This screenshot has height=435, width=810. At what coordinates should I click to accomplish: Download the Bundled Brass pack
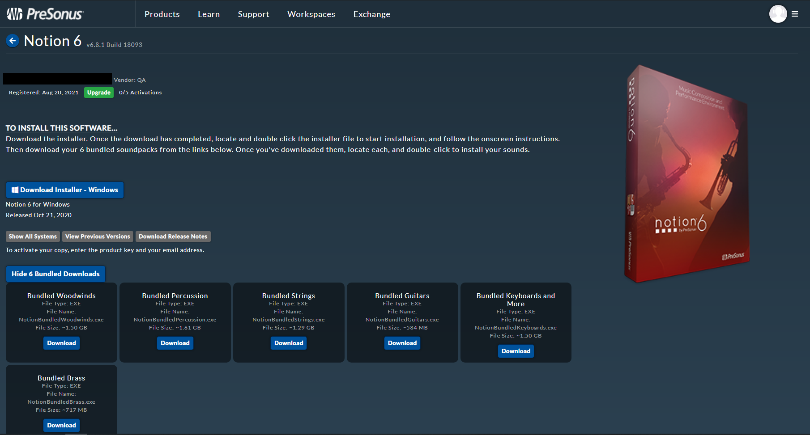click(x=61, y=425)
